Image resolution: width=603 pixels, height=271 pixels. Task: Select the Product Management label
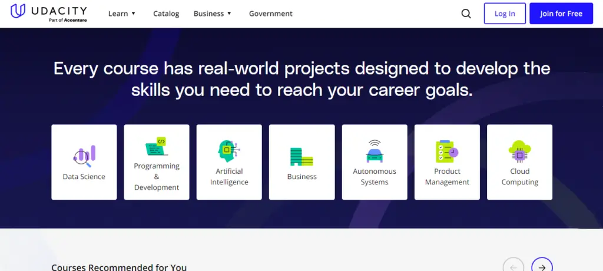pyautogui.click(x=448, y=177)
